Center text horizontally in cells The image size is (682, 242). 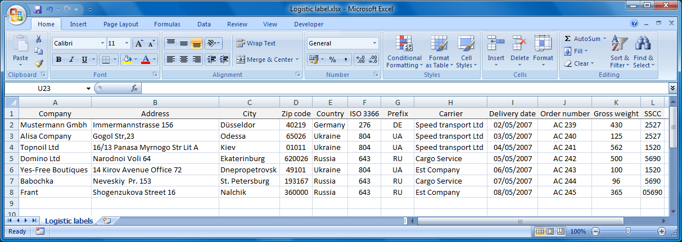click(x=183, y=59)
